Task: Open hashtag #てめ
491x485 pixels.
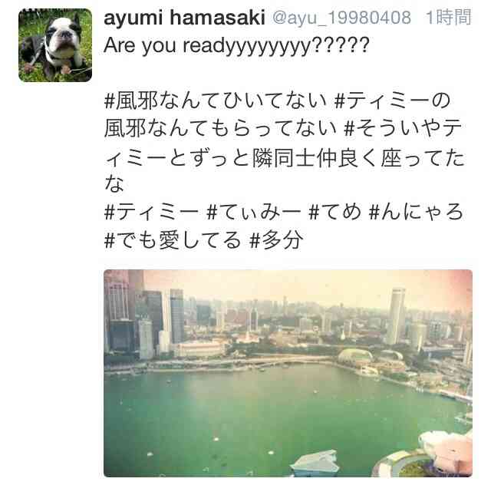Action: click(334, 212)
